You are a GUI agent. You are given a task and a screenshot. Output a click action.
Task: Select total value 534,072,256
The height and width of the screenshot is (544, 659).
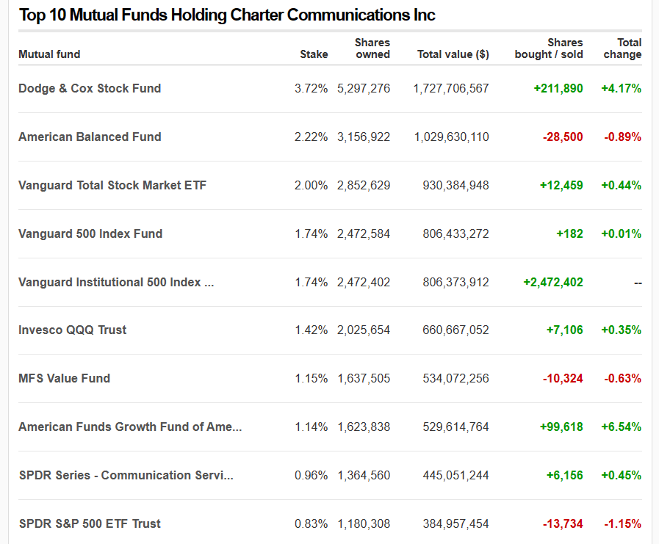pos(456,379)
